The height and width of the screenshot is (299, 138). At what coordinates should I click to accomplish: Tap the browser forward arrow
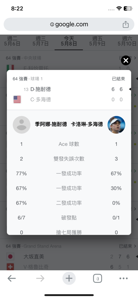coord(40,278)
